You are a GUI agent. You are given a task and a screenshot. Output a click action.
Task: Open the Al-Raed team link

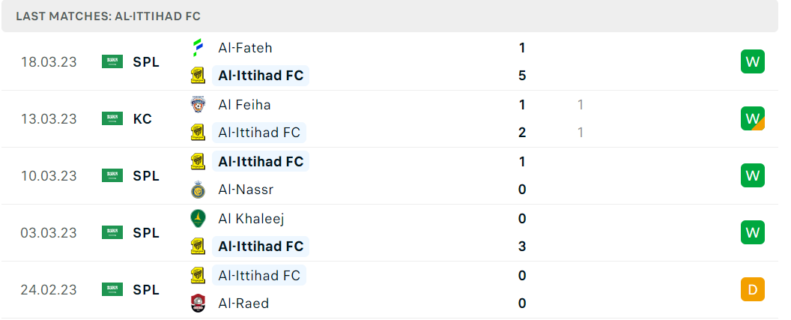tap(243, 304)
